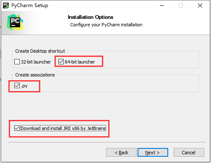Untick the .py file association checkbox
Screen dimensions: 211x163
(x=17, y=86)
